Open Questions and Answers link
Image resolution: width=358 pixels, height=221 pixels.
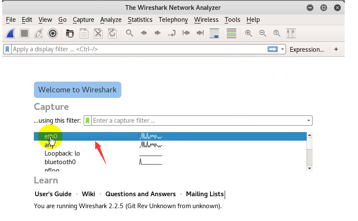(141, 194)
